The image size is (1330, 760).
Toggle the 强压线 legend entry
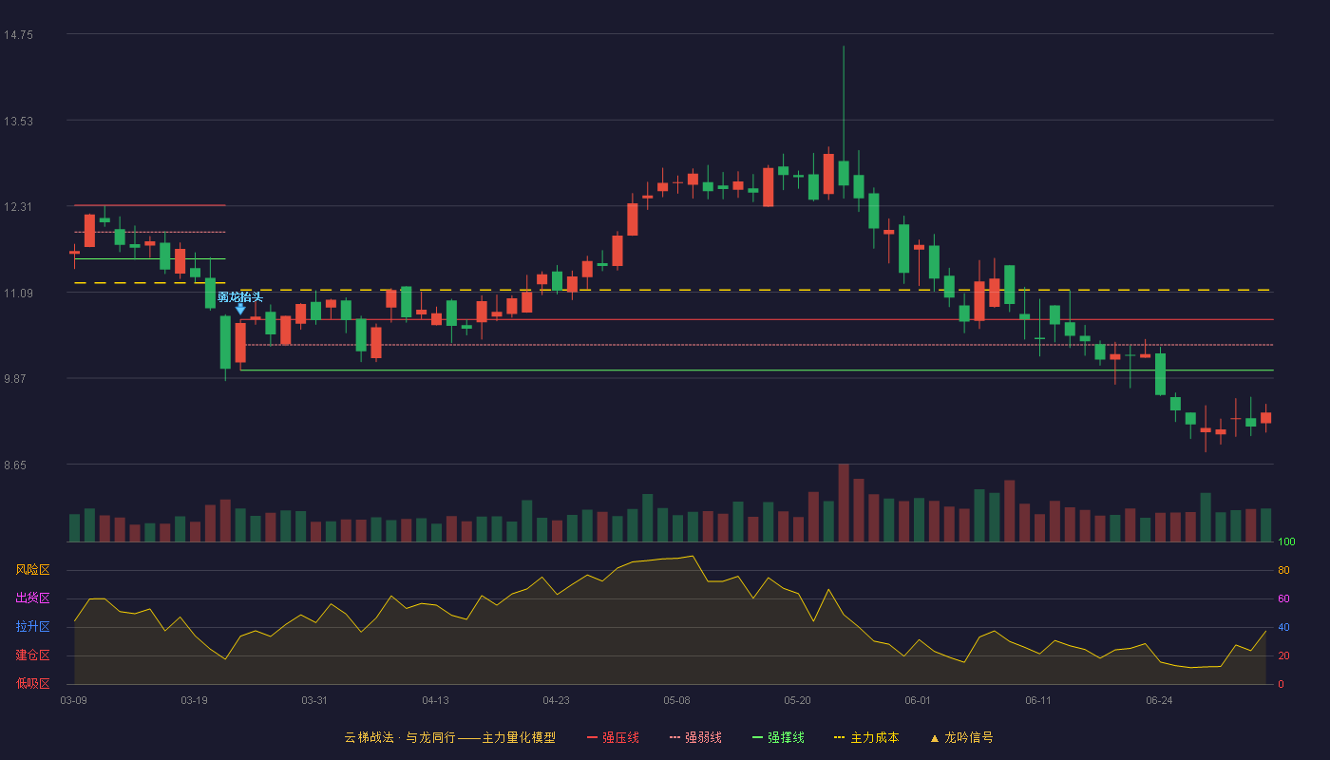(x=613, y=737)
